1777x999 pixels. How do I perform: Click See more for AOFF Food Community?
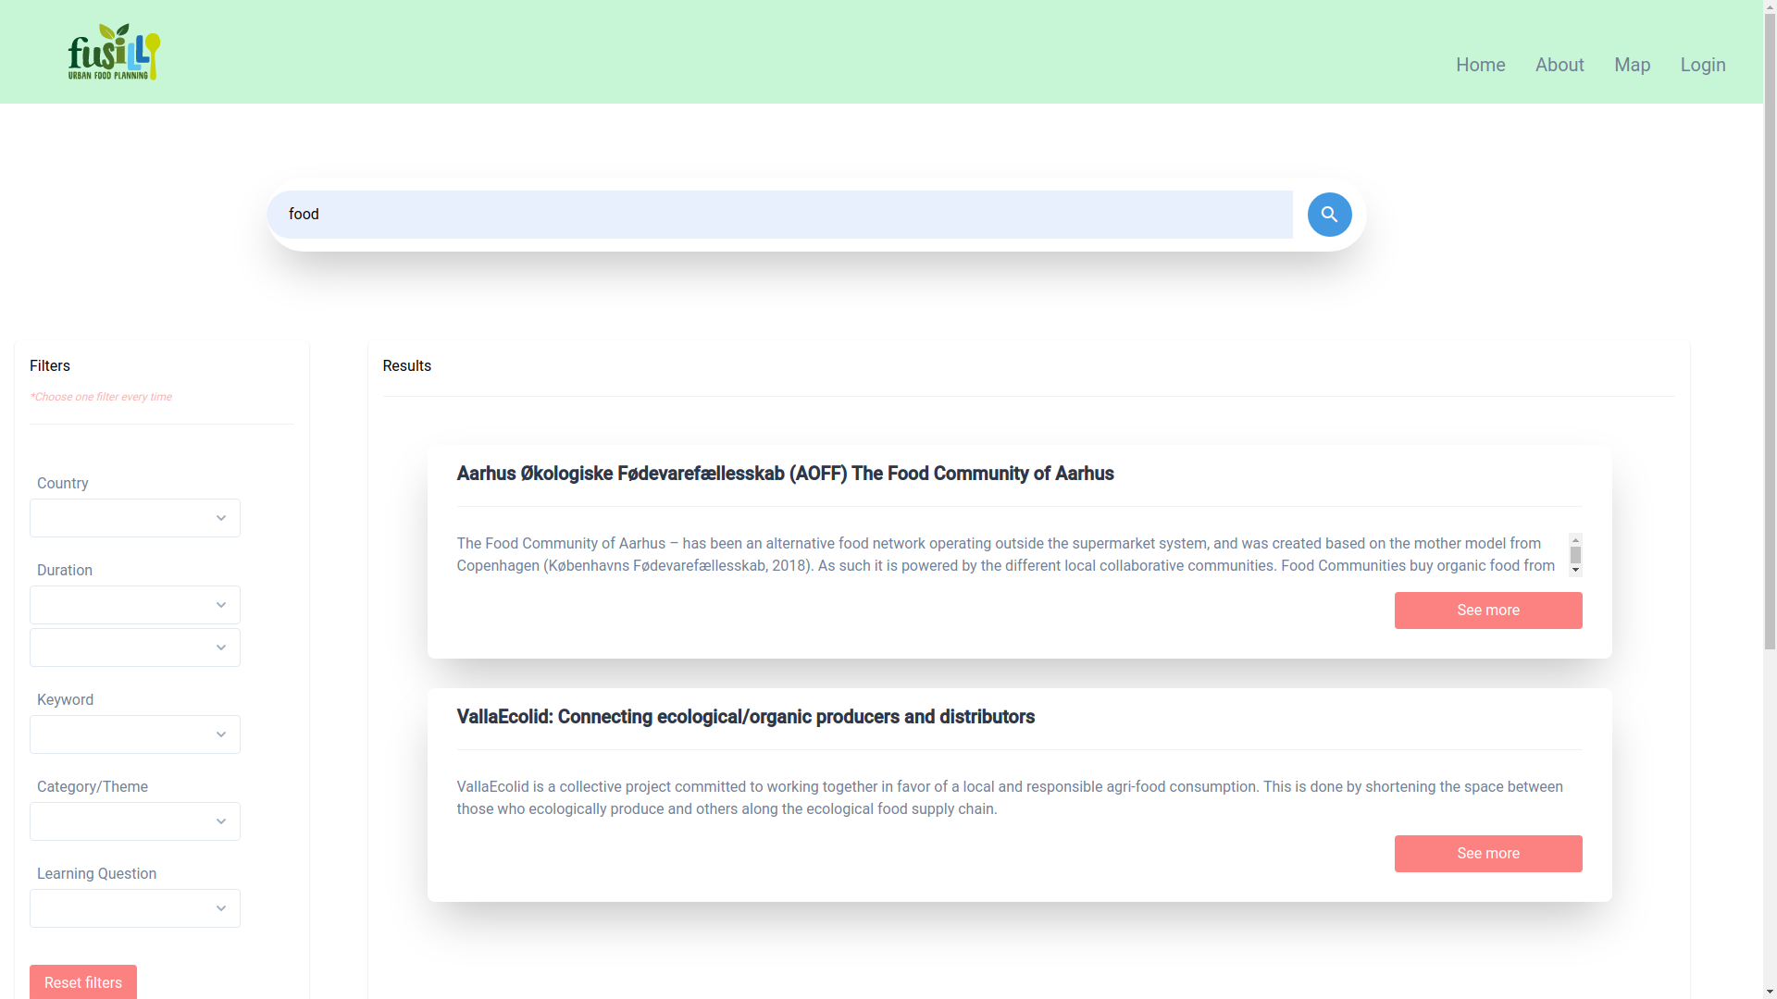click(x=1487, y=610)
